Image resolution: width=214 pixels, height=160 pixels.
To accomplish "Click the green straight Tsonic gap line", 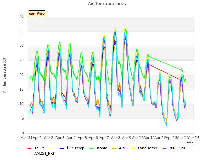I will coord(165,63).
